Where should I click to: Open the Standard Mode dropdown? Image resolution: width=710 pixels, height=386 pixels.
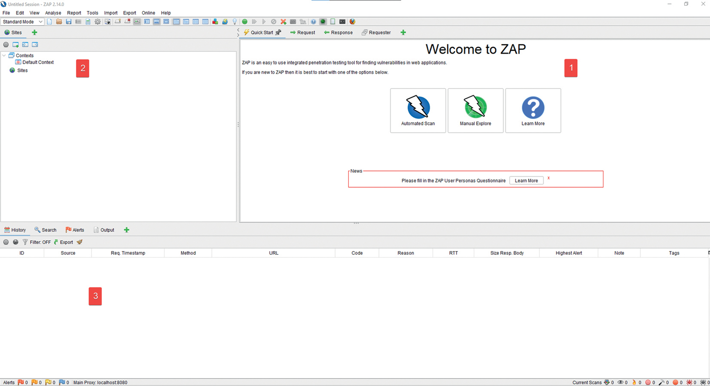click(22, 21)
